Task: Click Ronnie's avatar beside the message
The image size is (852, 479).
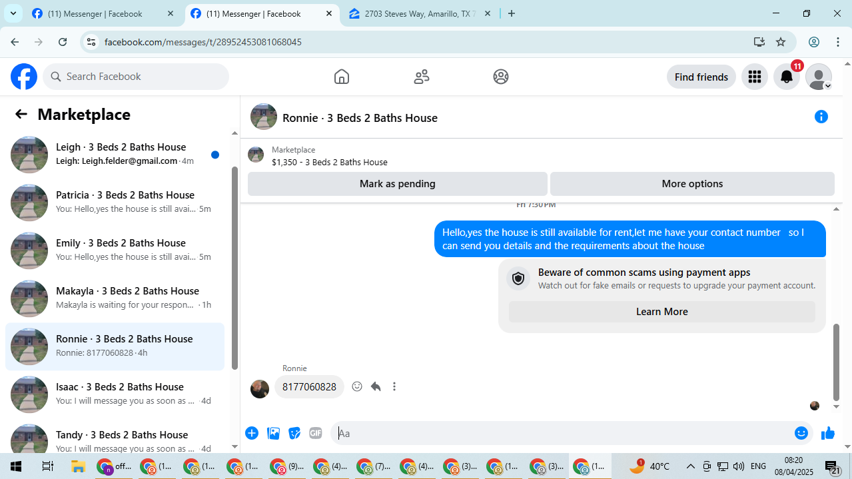Action: pos(260,389)
